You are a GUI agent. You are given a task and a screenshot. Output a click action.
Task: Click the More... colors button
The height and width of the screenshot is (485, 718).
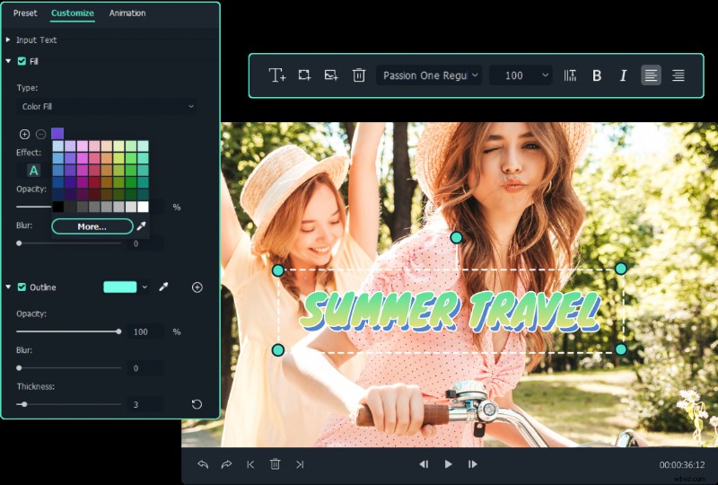(x=92, y=226)
